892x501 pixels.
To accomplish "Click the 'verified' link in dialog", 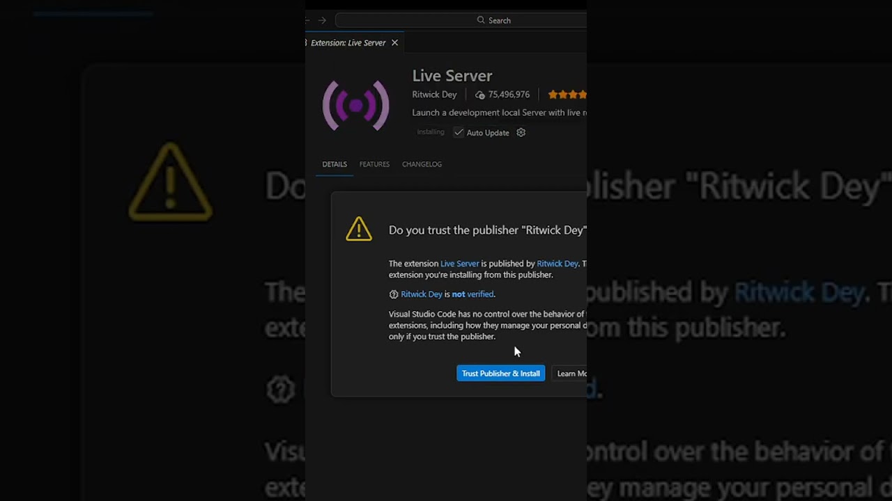I will pos(480,294).
